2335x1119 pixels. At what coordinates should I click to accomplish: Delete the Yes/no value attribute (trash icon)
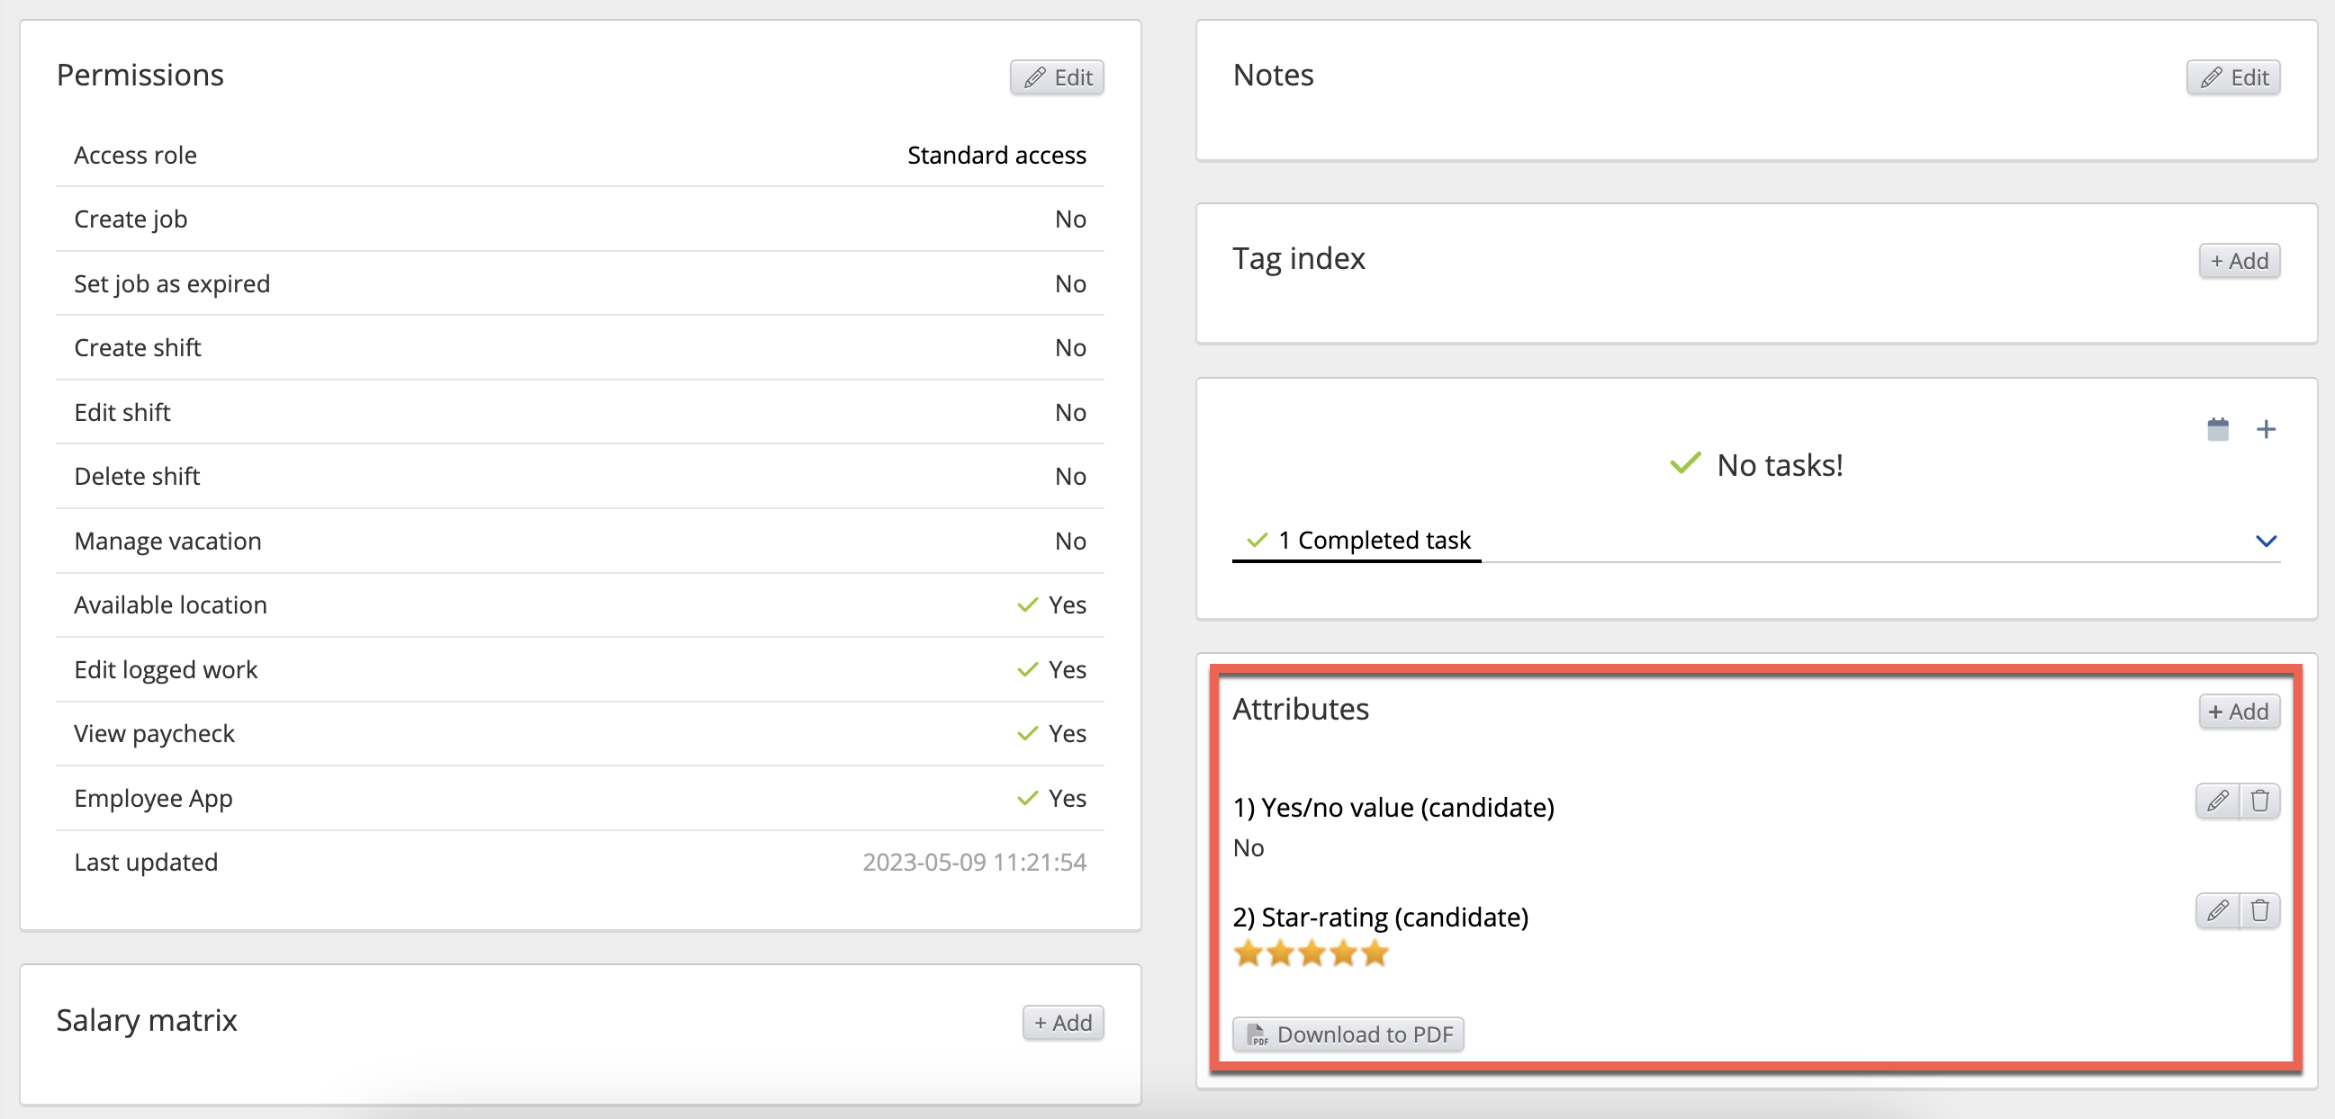[2259, 801]
